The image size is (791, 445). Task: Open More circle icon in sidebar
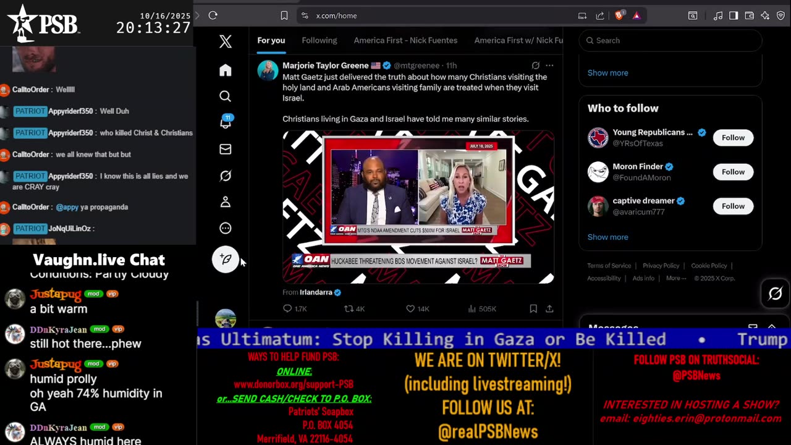click(x=226, y=228)
